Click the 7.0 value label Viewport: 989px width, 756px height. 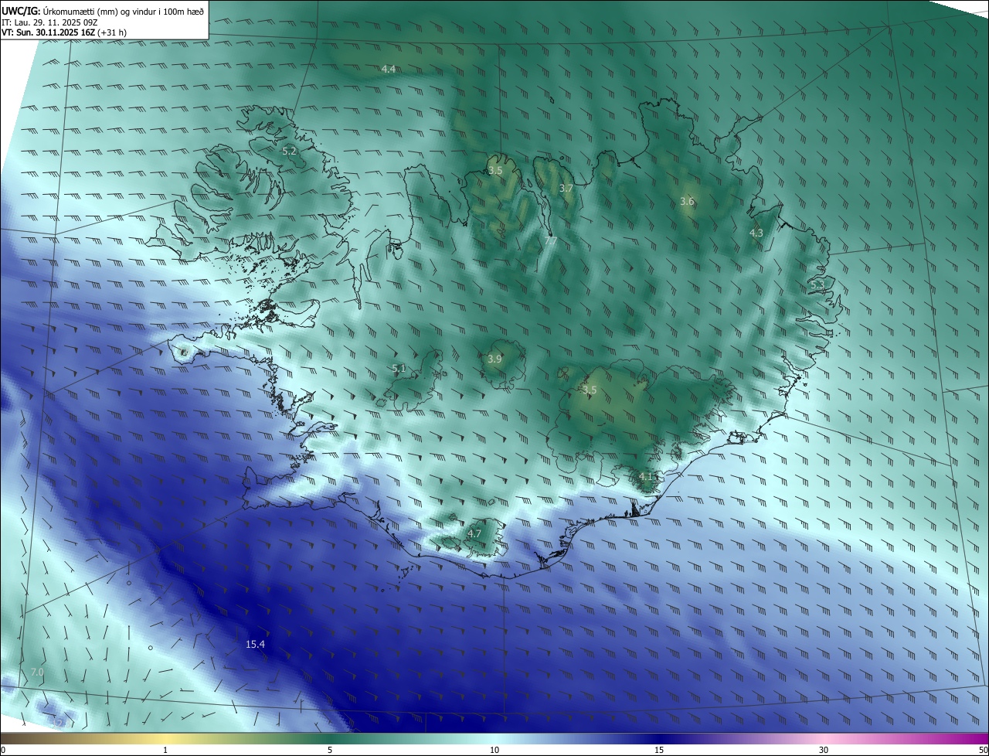coord(37,673)
